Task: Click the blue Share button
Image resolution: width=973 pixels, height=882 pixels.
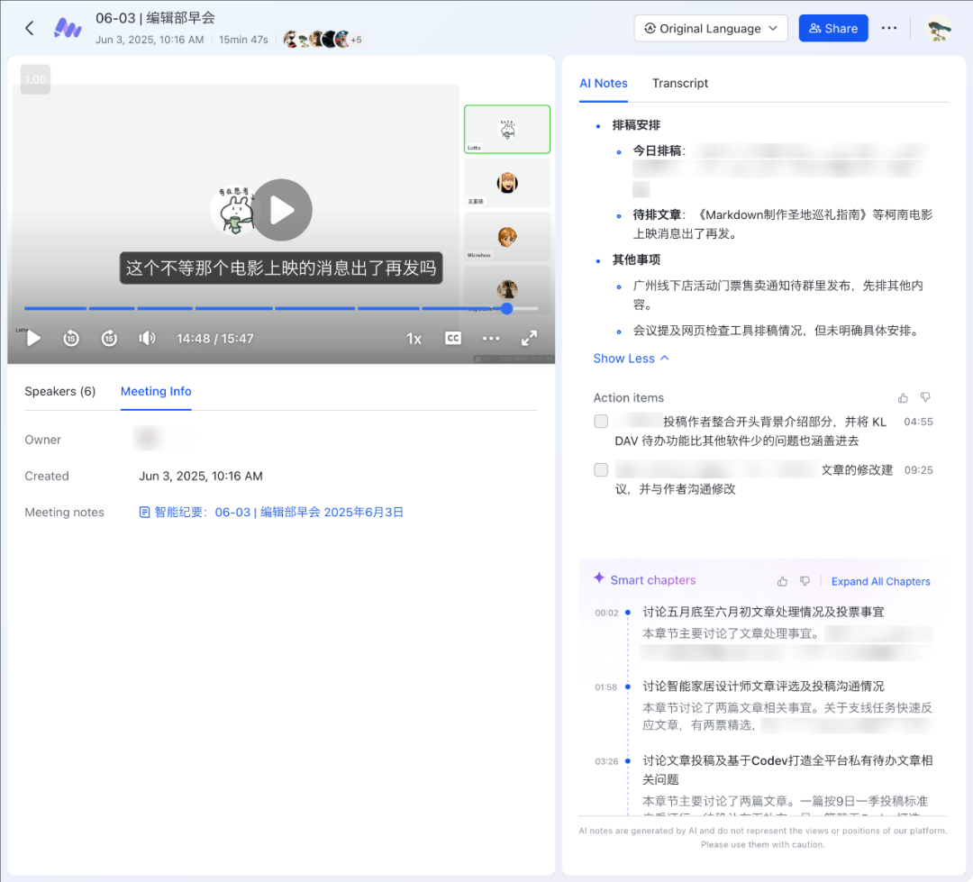Action: point(832,29)
